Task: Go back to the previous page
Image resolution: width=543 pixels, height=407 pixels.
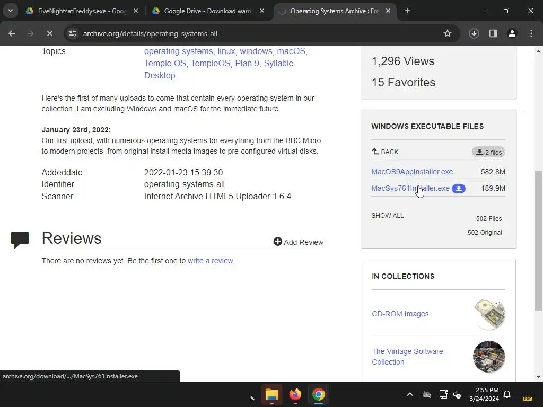Action: [12, 33]
